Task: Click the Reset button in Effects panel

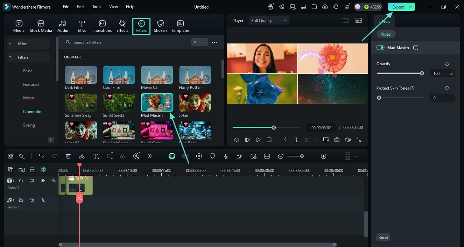Action: 383,237
